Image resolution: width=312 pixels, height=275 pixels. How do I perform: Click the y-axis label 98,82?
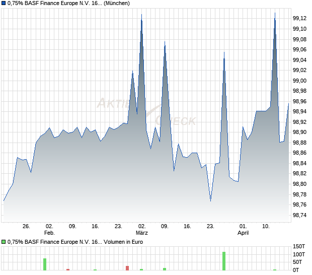coord(299,173)
